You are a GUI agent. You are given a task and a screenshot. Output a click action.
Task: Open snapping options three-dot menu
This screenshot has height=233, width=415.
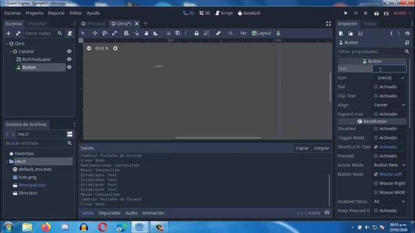(x=186, y=33)
